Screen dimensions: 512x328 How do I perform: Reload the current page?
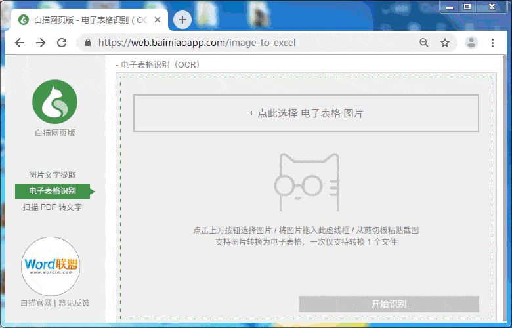point(62,43)
